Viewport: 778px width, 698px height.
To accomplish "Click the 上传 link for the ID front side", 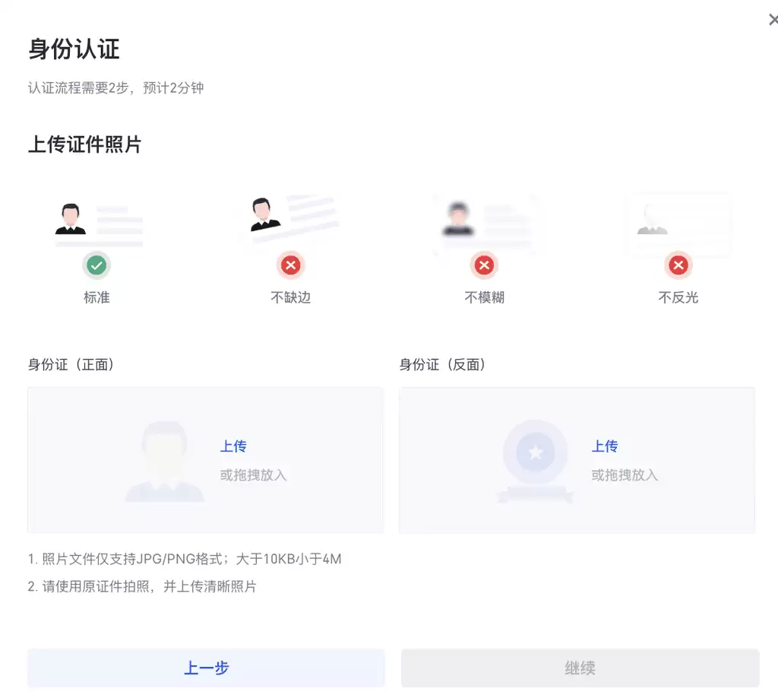I will pos(233,446).
